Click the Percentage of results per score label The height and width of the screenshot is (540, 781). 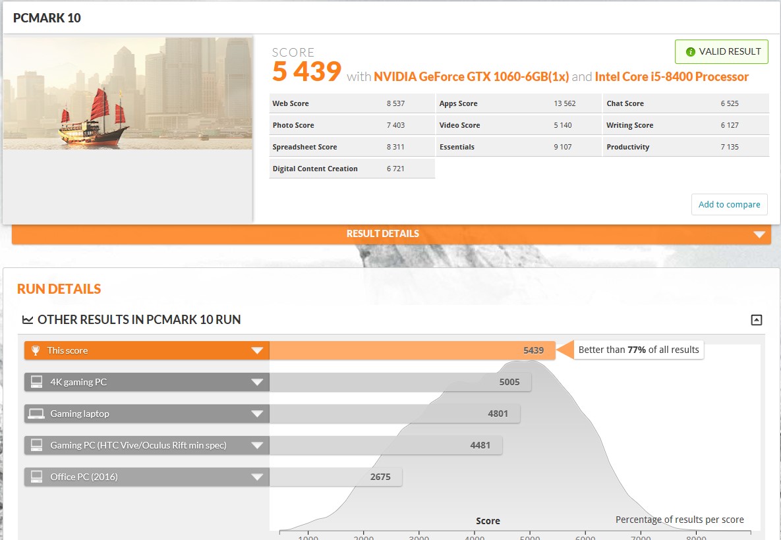coord(680,520)
